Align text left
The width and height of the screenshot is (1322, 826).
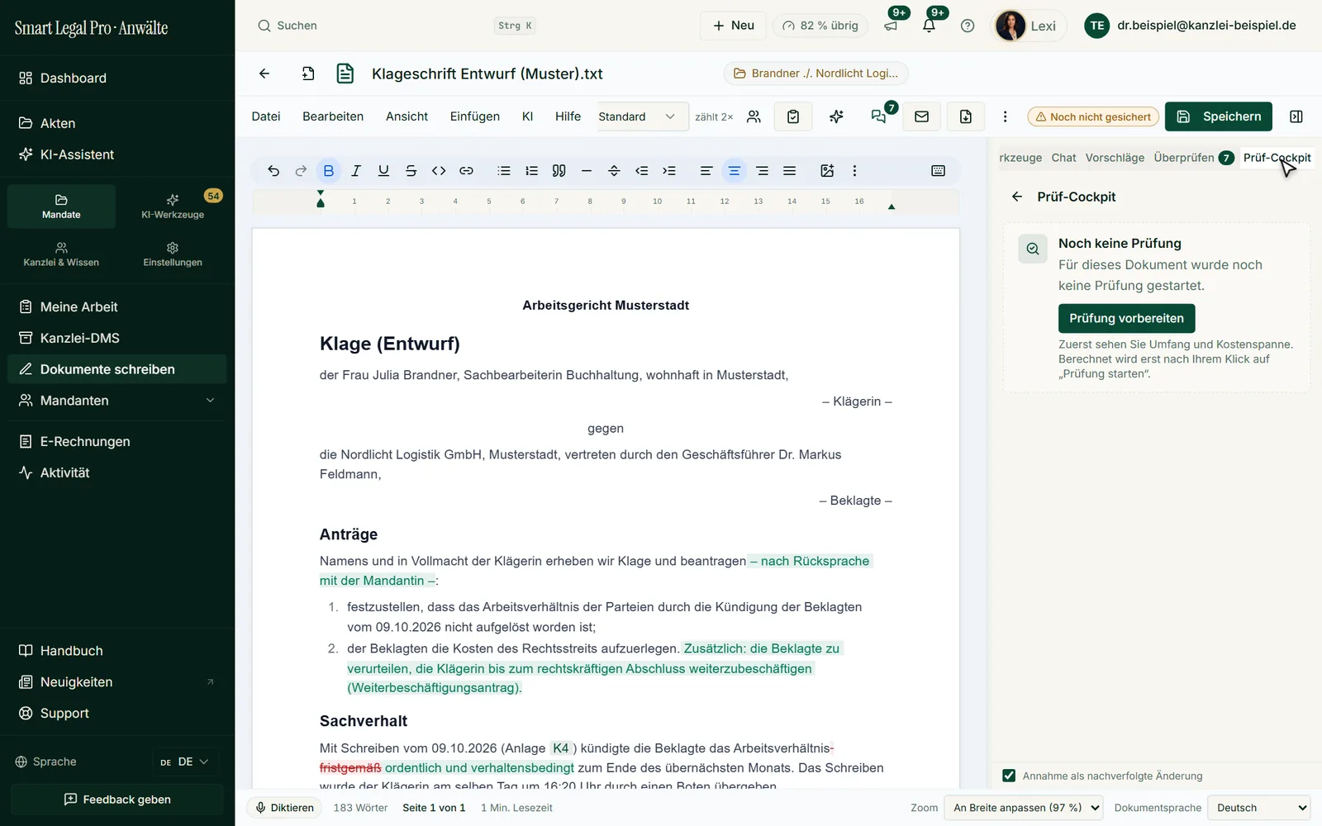point(706,171)
